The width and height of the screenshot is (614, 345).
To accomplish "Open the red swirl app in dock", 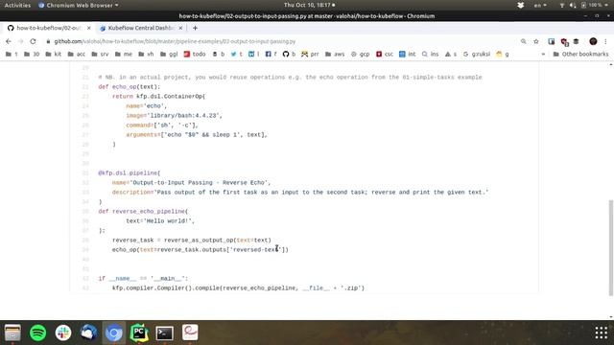I will [x=190, y=333].
